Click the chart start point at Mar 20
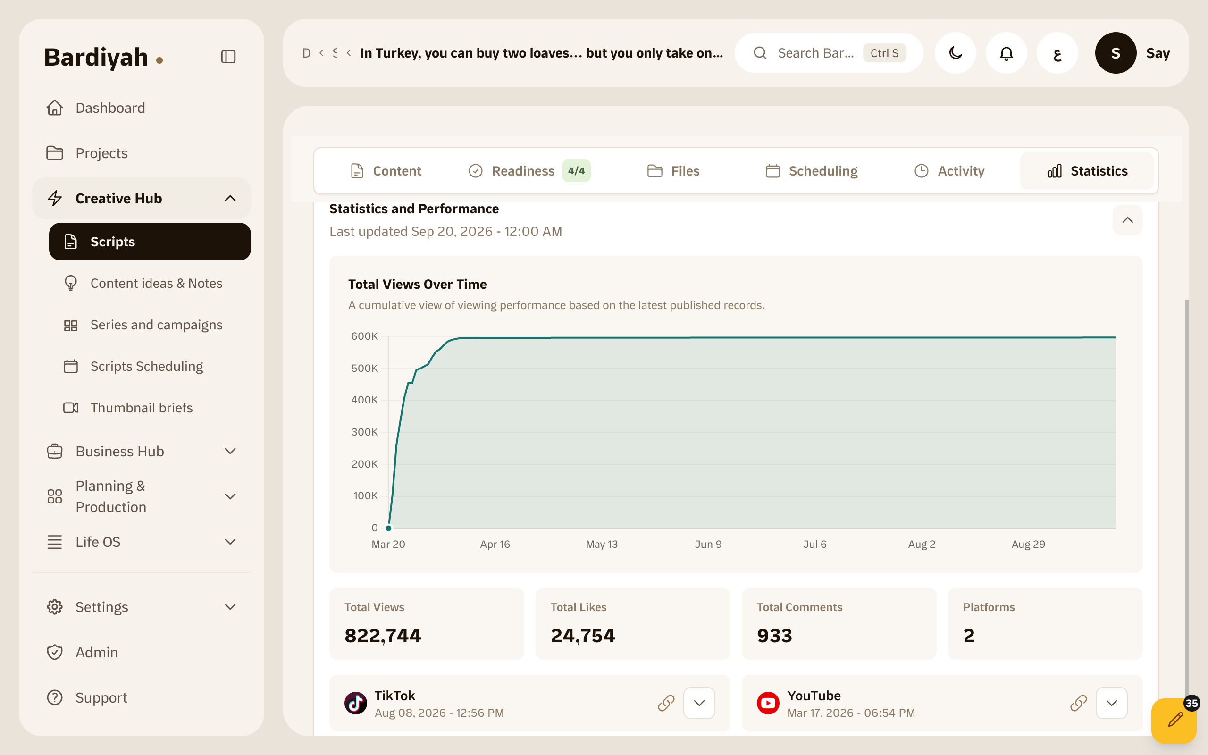This screenshot has width=1208, height=755. (x=388, y=528)
